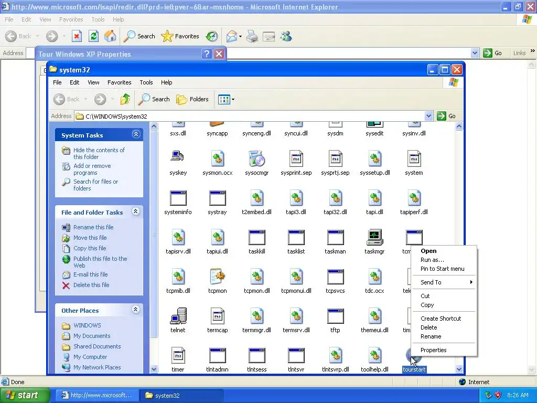Click Rename this file link
This screenshot has width=537, height=403.
point(93,227)
